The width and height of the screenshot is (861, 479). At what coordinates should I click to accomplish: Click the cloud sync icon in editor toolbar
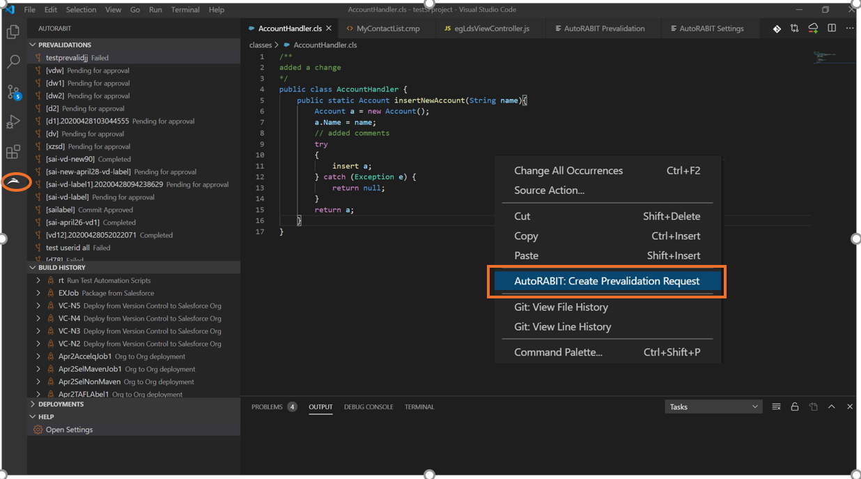[813, 28]
